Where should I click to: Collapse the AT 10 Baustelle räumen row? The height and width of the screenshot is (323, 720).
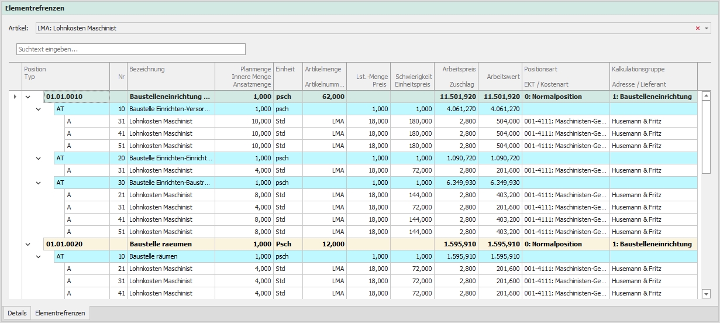pyautogui.click(x=39, y=256)
